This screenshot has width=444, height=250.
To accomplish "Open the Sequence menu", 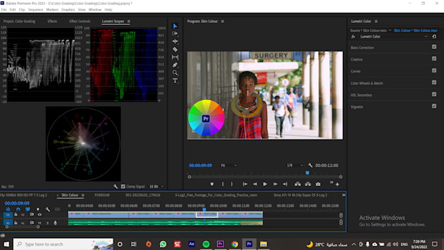I will click(x=35, y=10).
